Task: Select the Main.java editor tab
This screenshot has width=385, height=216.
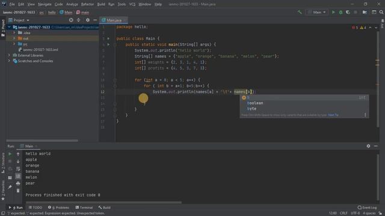Action: [x=114, y=20]
